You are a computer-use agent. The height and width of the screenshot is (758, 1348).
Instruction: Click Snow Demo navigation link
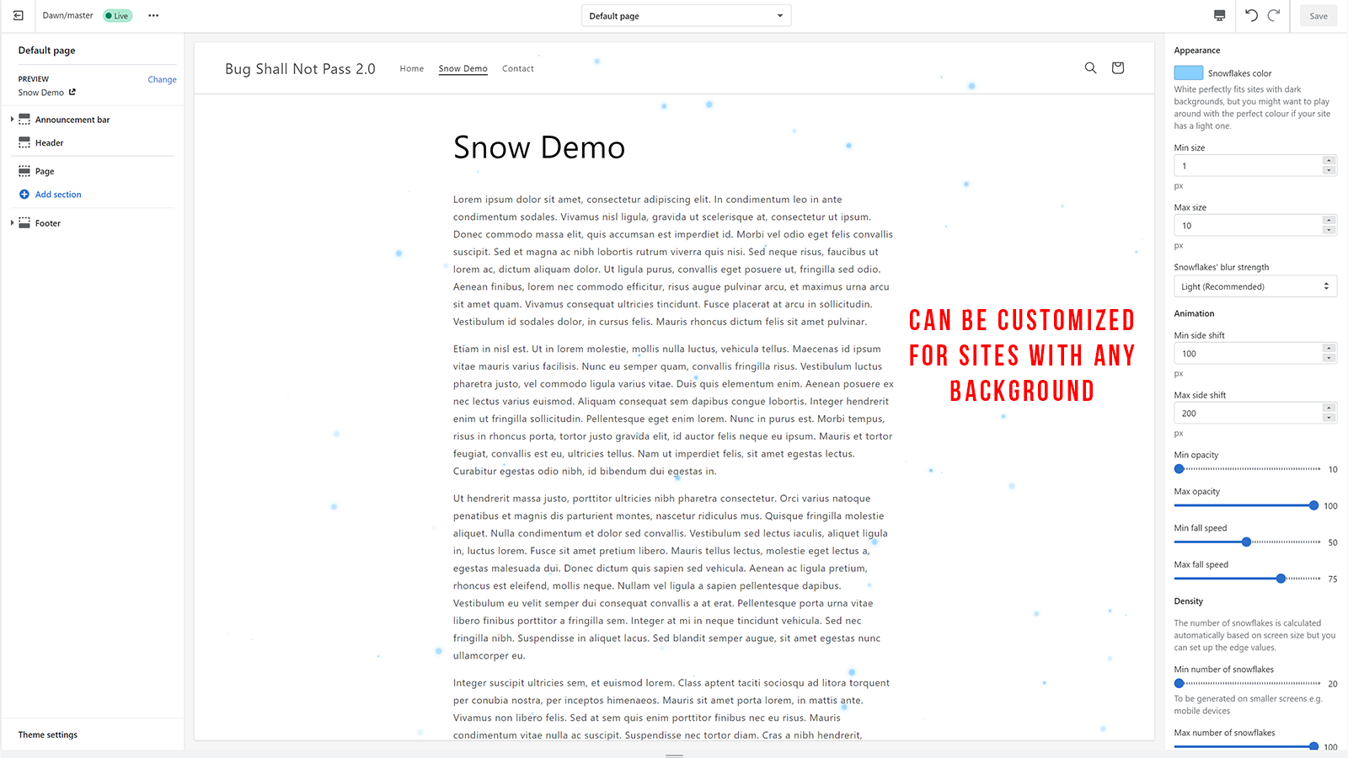(x=463, y=69)
